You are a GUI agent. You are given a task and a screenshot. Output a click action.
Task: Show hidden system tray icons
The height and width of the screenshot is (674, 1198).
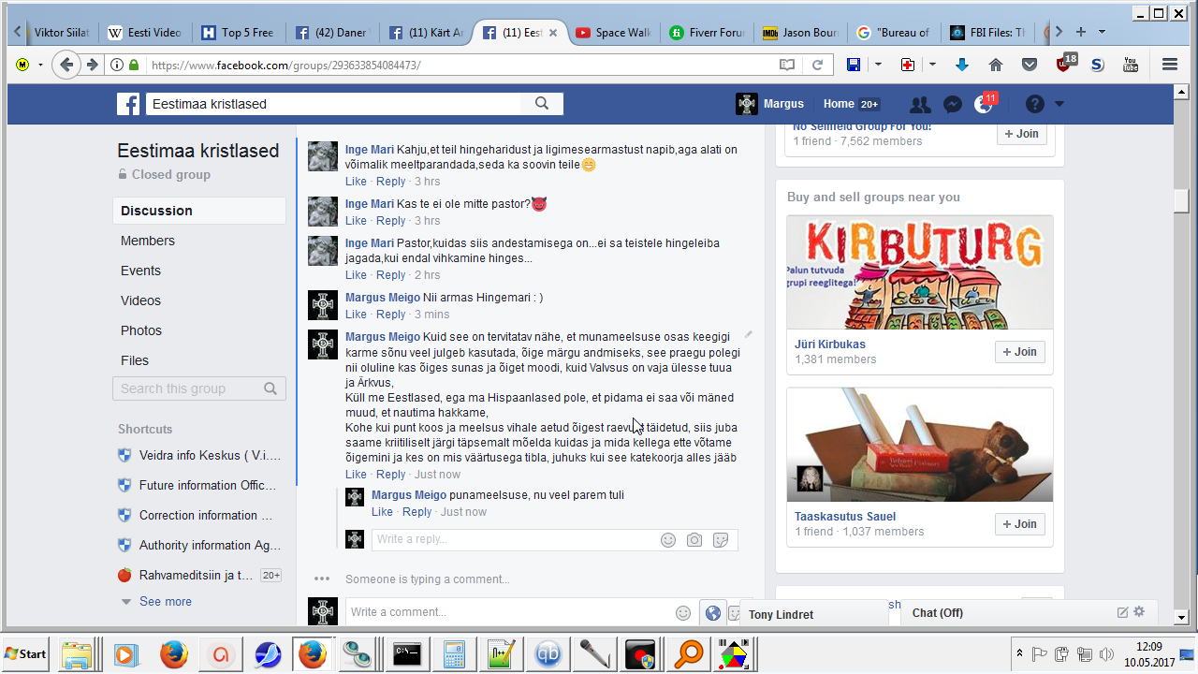pos(1019,653)
